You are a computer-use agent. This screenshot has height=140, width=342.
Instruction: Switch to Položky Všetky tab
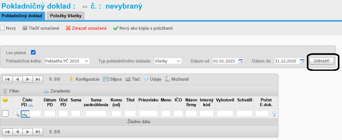[66, 16]
